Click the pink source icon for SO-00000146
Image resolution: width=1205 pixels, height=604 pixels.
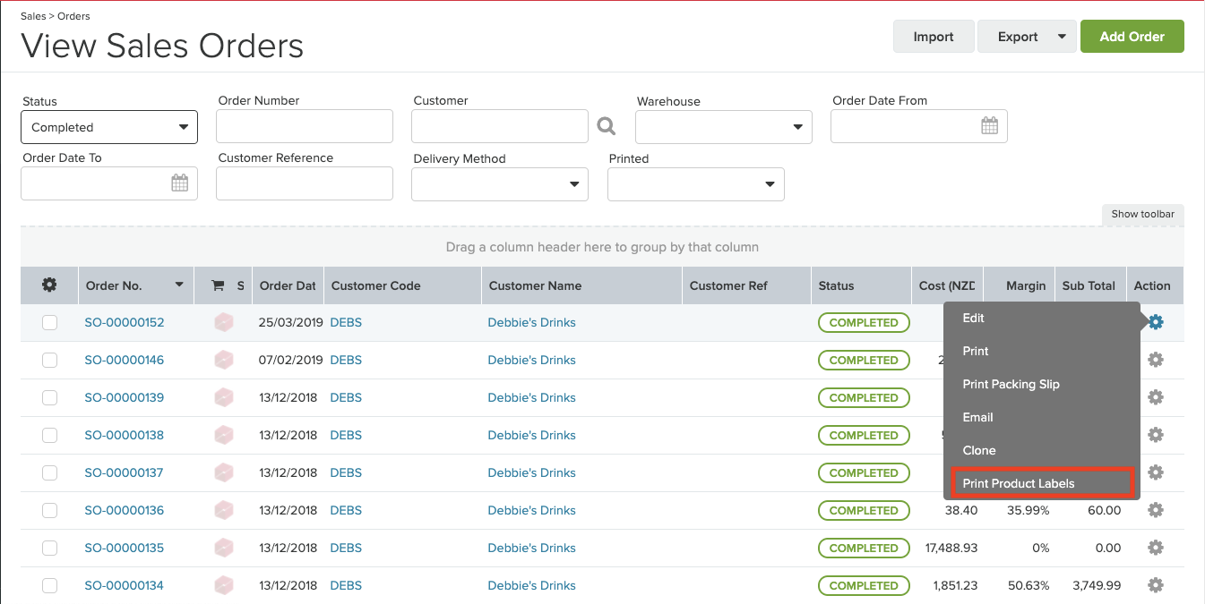pyautogui.click(x=224, y=360)
